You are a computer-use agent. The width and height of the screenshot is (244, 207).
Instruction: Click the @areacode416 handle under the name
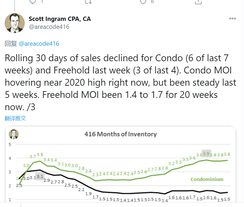tap(49, 27)
